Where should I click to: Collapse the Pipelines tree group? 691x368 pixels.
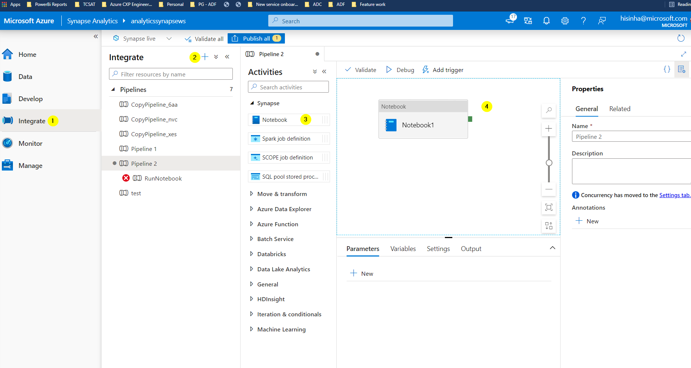(x=113, y=89)
